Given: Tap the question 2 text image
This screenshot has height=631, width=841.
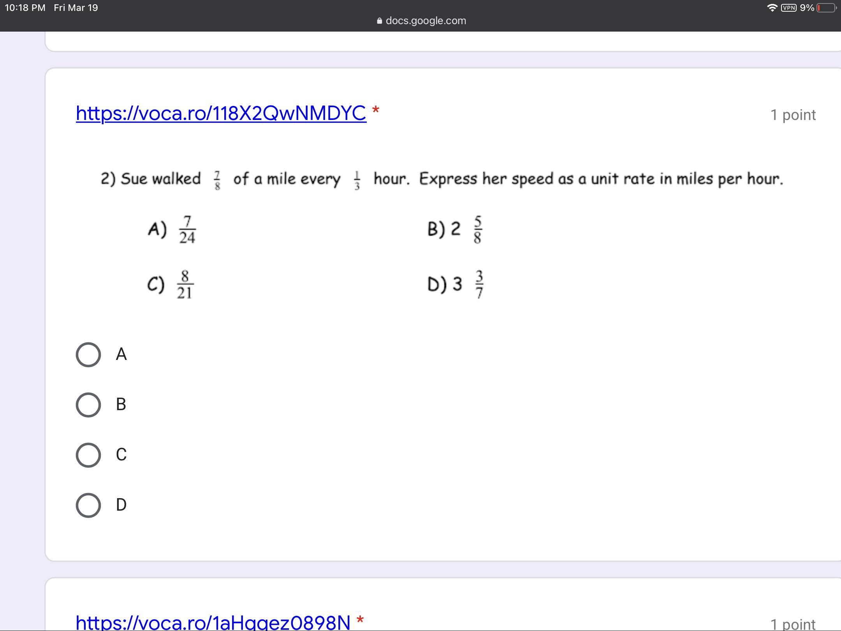Looking at the screenshot, I should coord(442,179).
